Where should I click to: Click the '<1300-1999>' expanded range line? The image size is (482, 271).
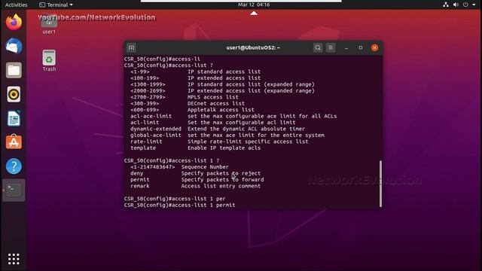click(223, 84)
